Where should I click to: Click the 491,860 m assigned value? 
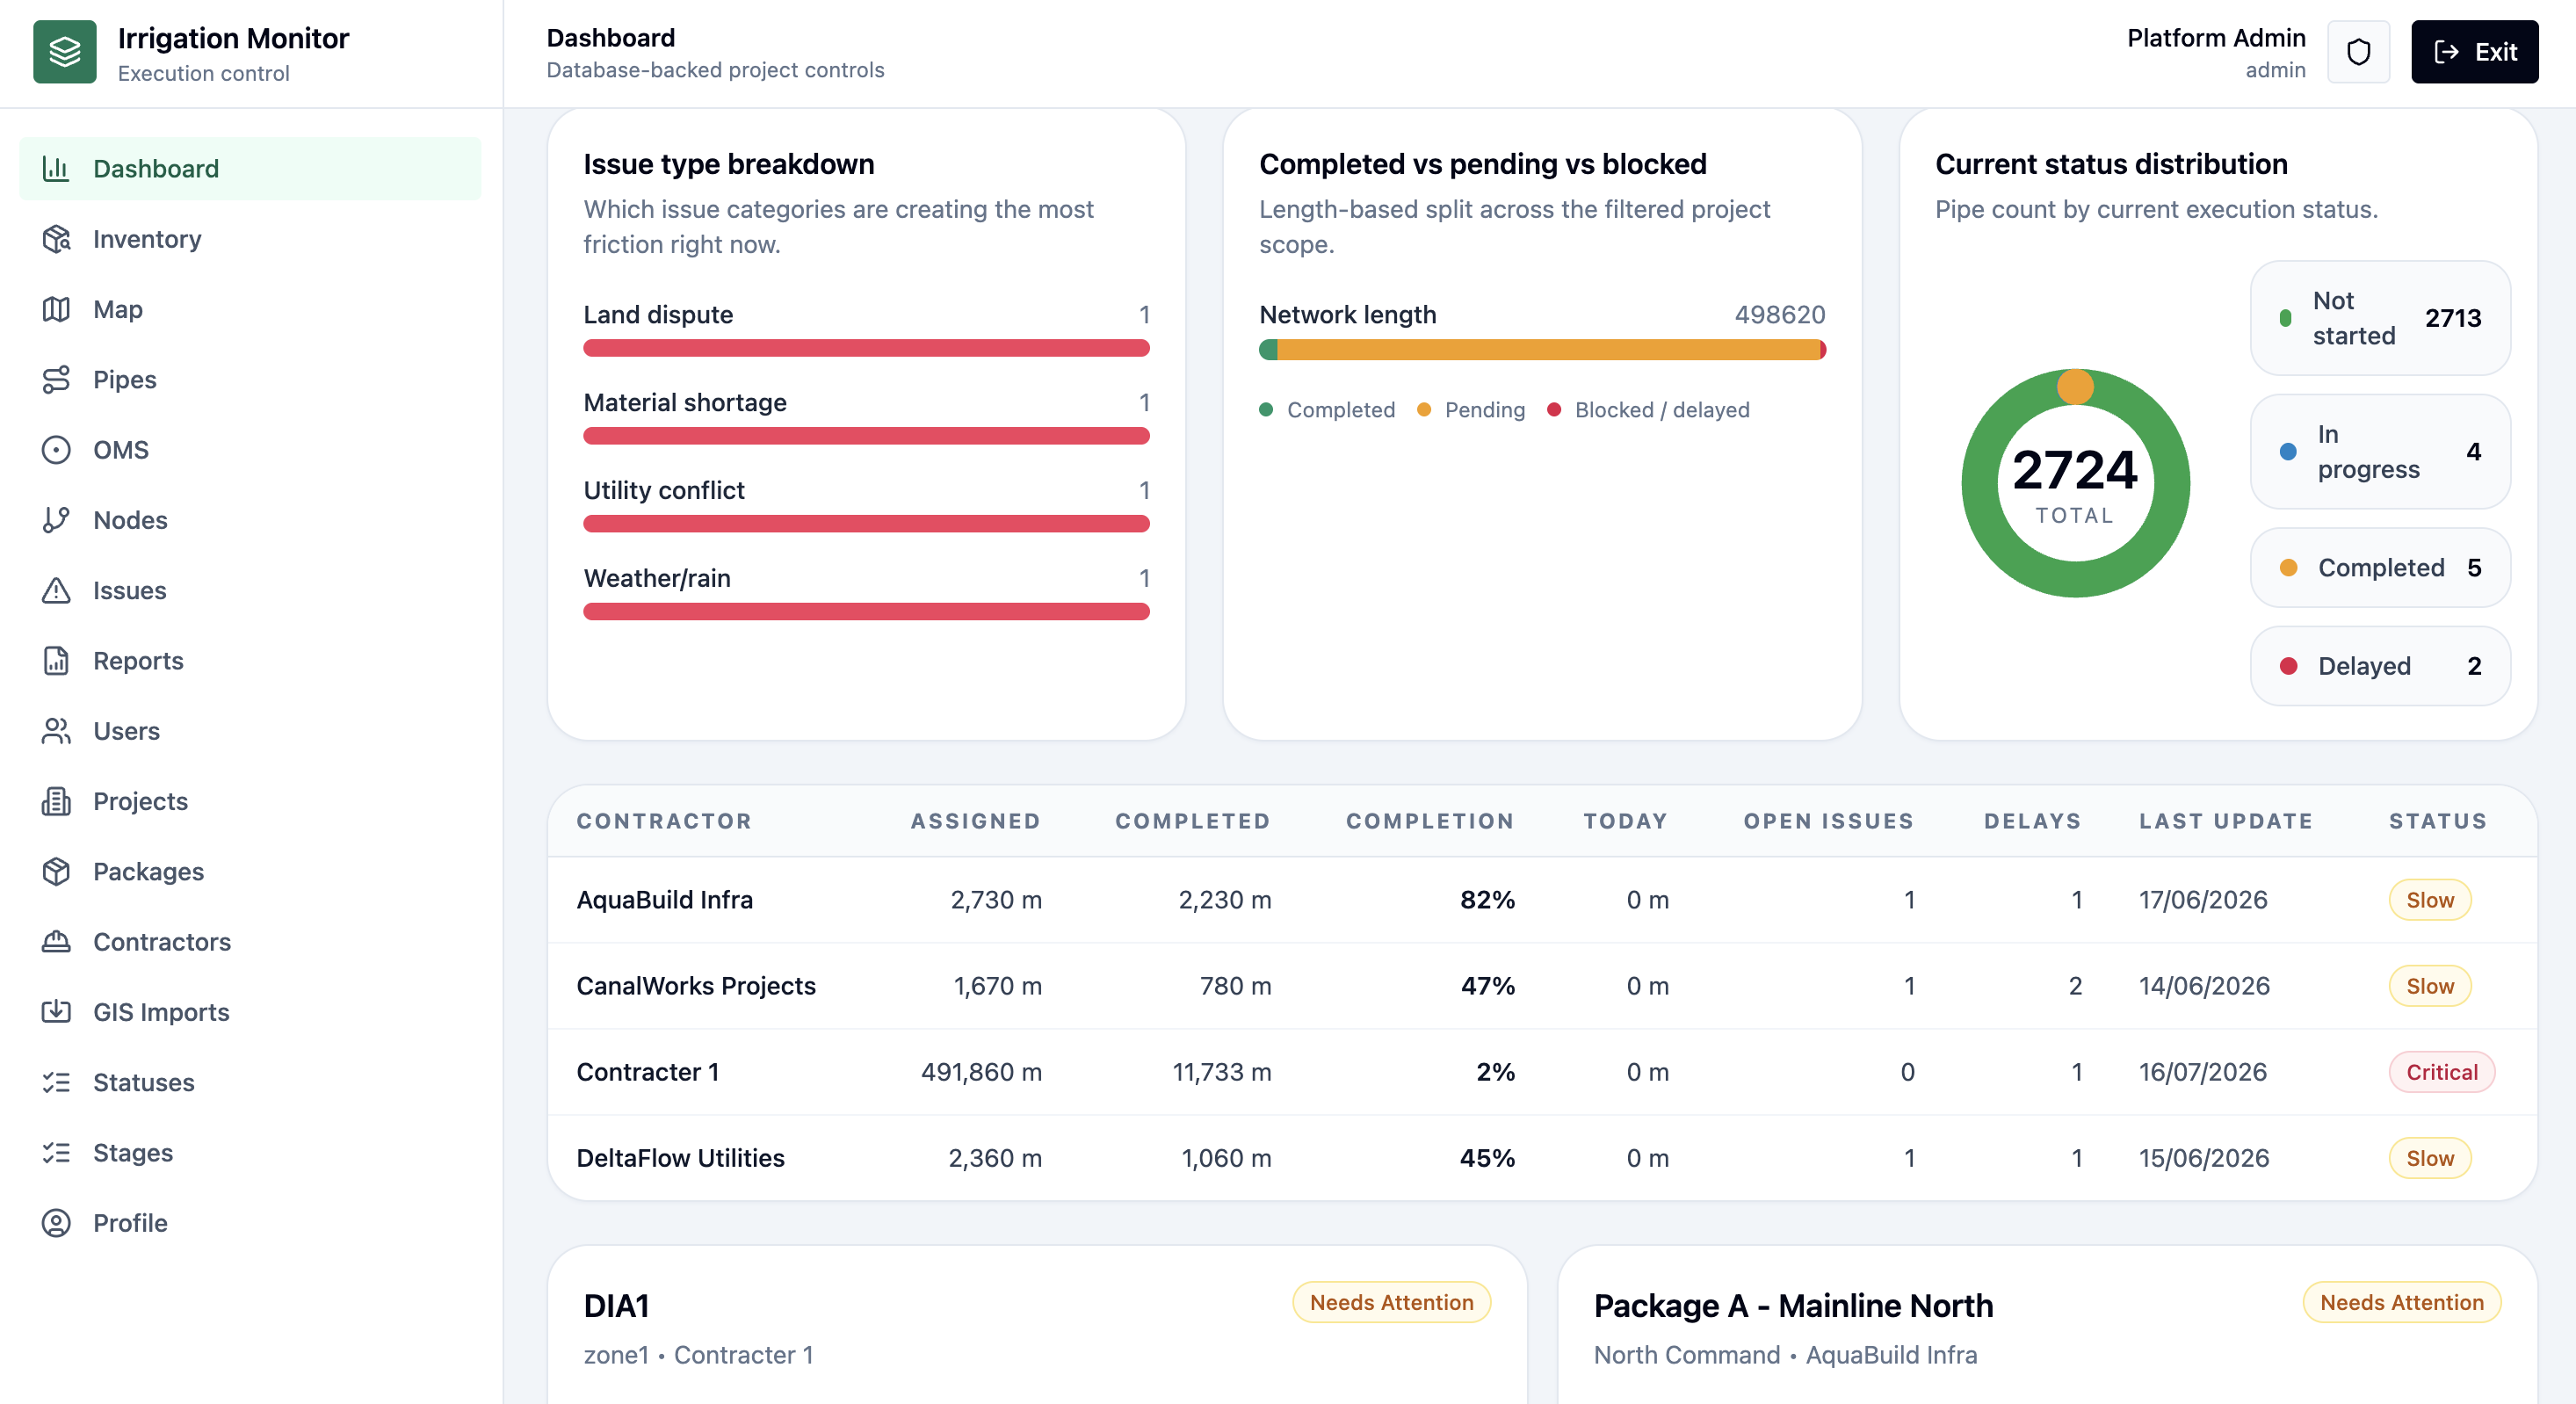pos(981,1071)
